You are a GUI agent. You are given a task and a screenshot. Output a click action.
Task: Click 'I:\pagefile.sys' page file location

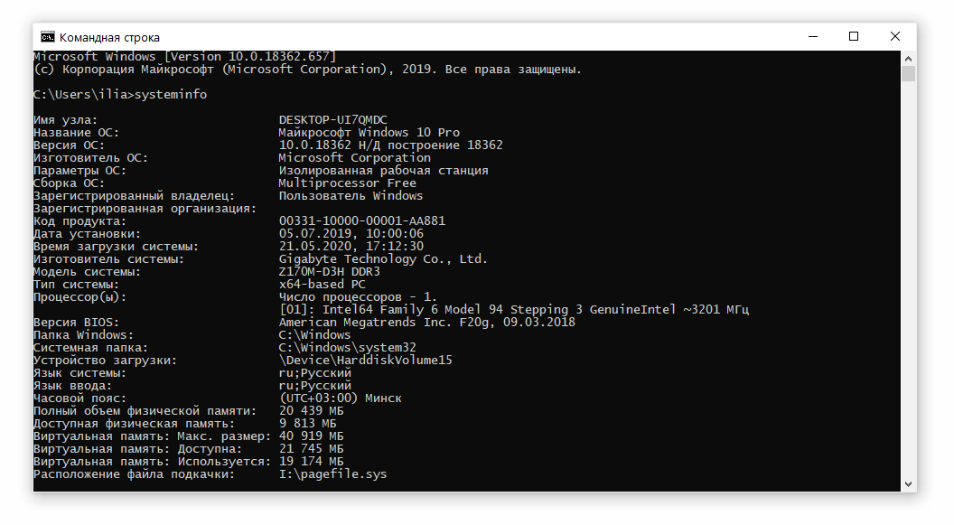tap(332, 474)
